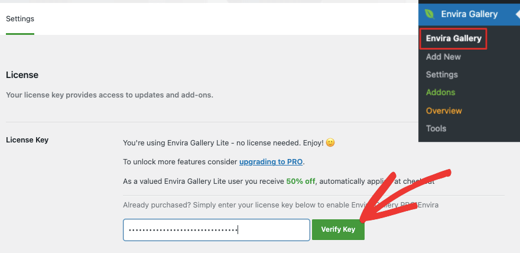Click the green Envira Gallery leaf icon

[x=430, y=14]
